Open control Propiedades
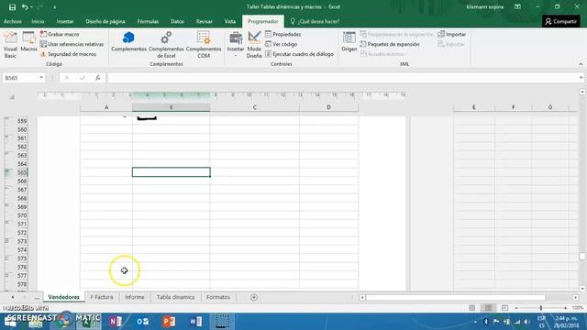 click(283, 34)
